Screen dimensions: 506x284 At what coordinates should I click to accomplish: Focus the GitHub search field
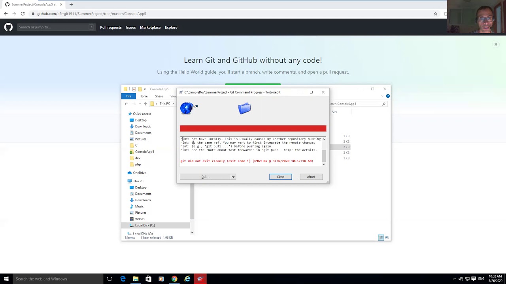pyautogui.click(x=56, y=27)
